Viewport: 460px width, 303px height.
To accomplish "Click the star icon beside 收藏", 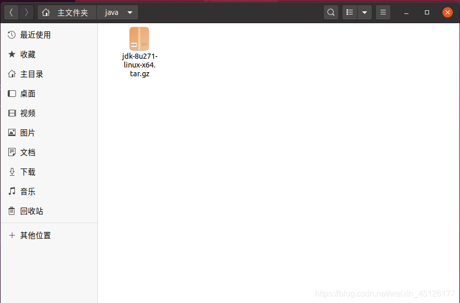I will pos(12,54).
